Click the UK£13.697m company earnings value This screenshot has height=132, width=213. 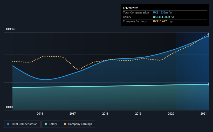161,21
